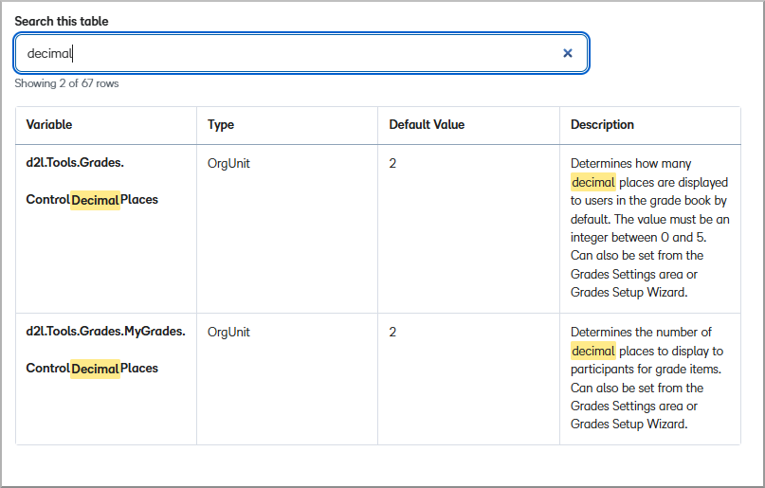Click default value 2 in the Grades.ControlDecimalPlaces row
Screen dimensions: 765x488
point(392,163)
